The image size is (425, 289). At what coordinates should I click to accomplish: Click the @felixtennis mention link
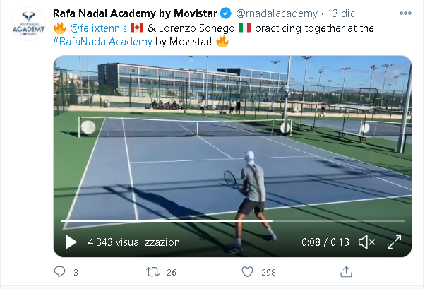coord(98,28)
